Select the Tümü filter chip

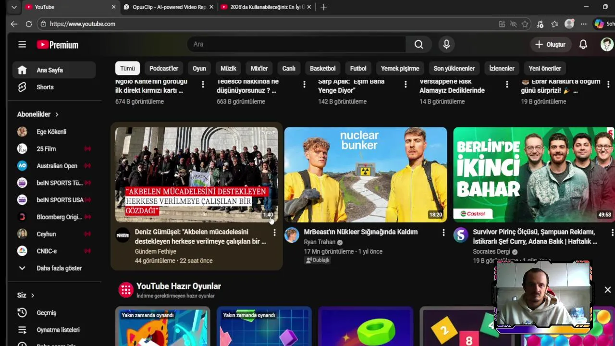tap(127, 68)
